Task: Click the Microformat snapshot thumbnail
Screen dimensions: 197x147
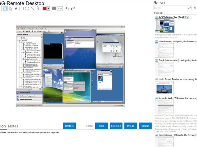Action: 164,50
